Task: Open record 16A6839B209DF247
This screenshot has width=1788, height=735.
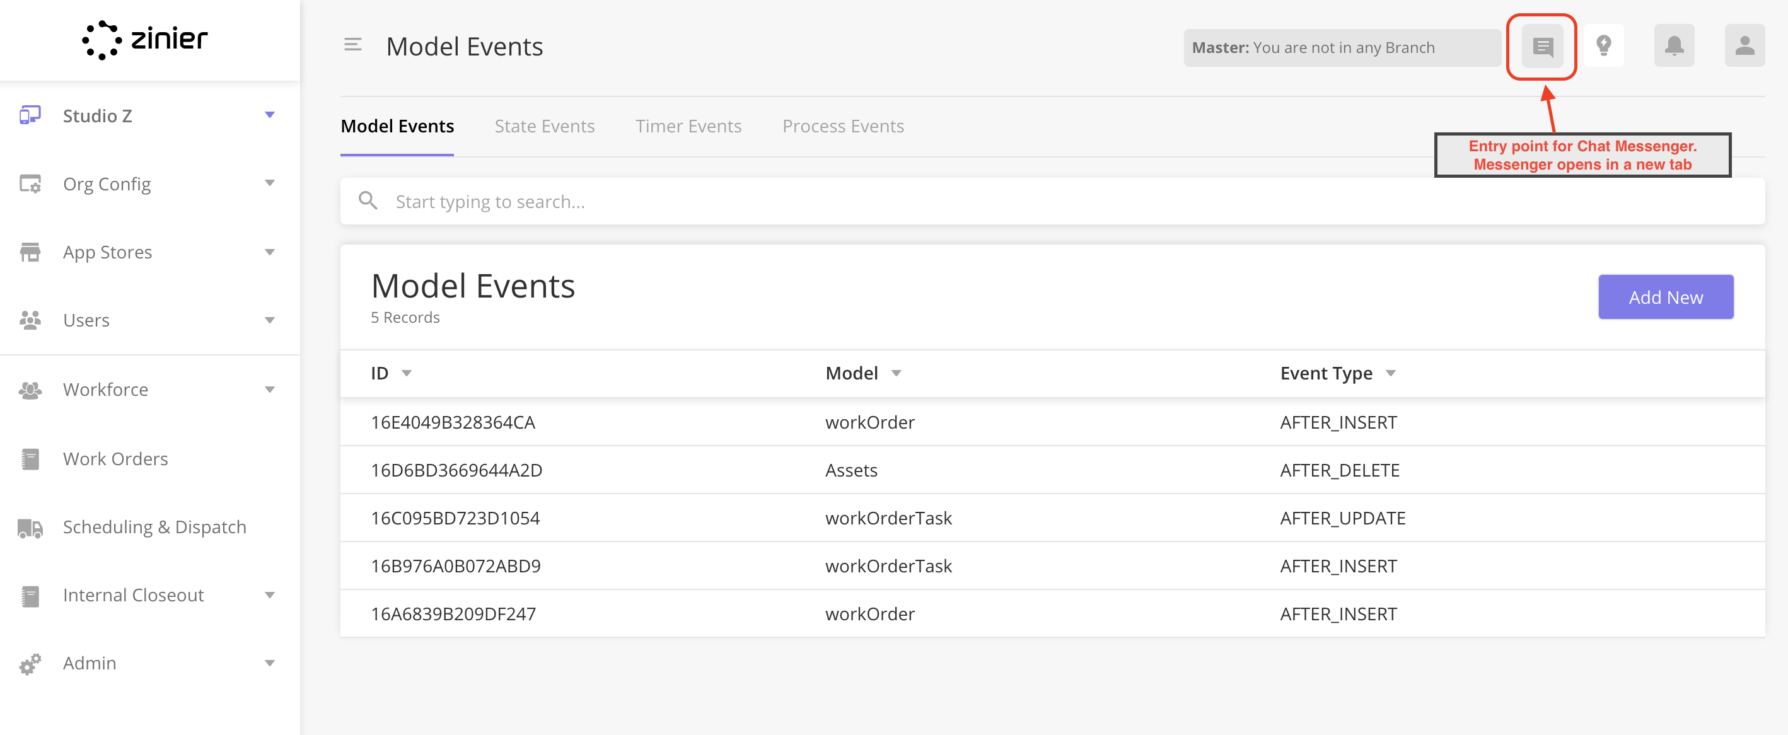Action: pos(1052,613)
